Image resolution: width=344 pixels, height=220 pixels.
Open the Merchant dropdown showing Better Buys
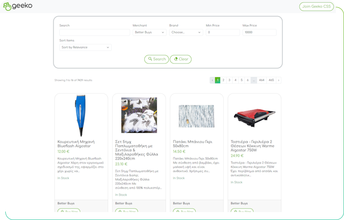(149, 33)
